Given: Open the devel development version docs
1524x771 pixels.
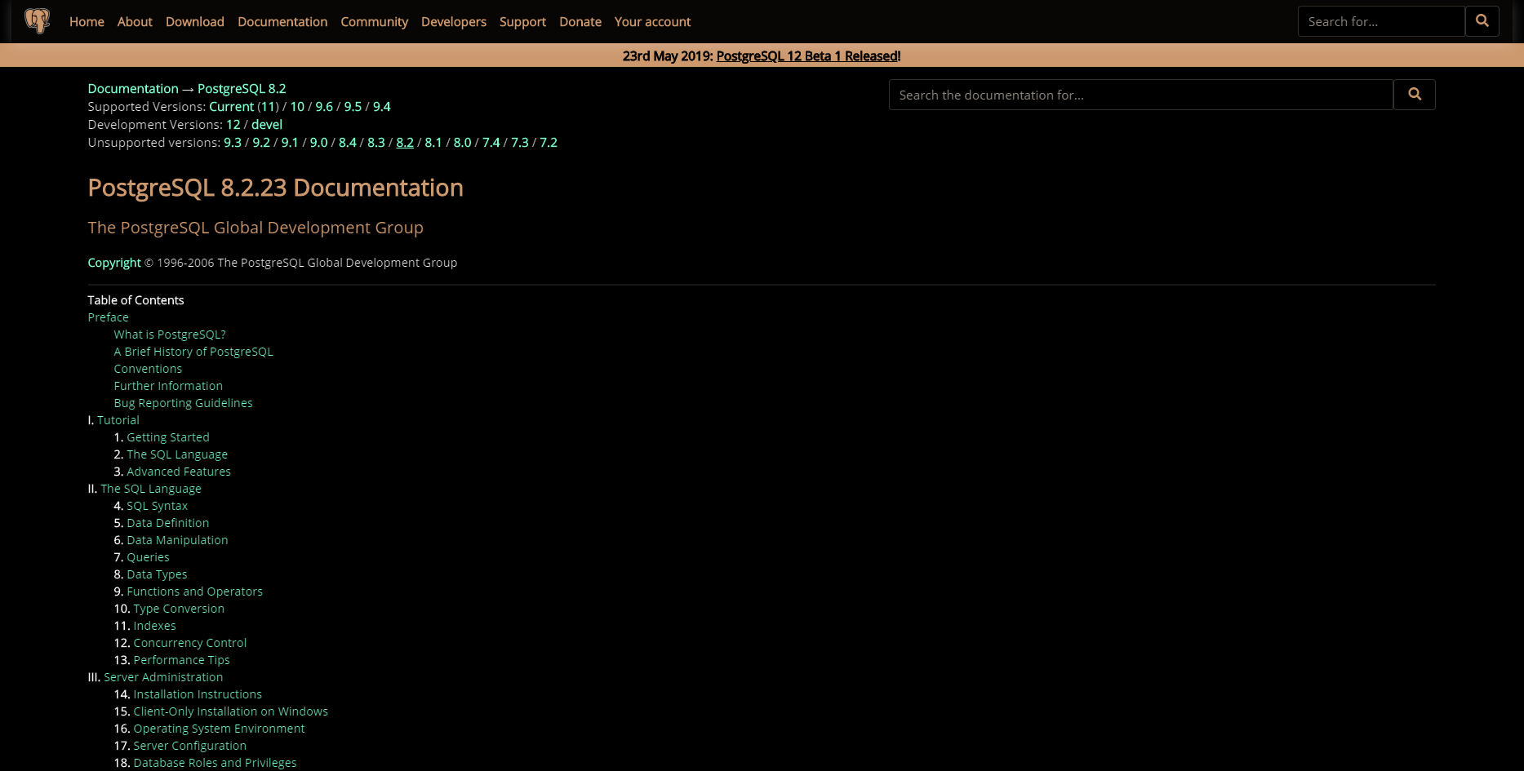Looking at the screenshot, I should [x=267, y=124].
